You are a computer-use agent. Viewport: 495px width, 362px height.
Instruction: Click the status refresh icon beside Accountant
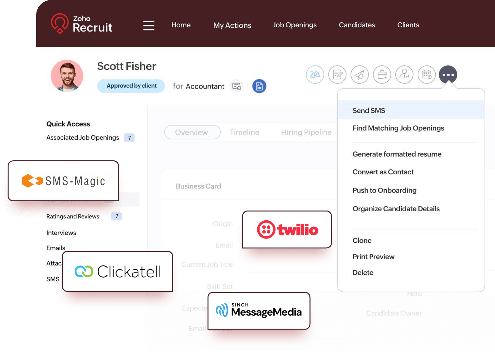pos(237,86)
